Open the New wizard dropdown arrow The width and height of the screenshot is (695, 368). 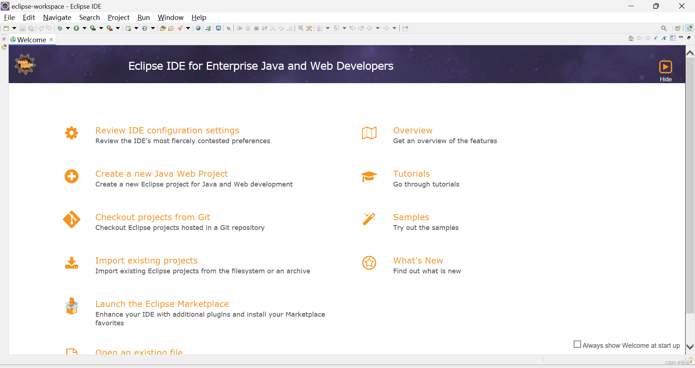[x=14, y=28]
